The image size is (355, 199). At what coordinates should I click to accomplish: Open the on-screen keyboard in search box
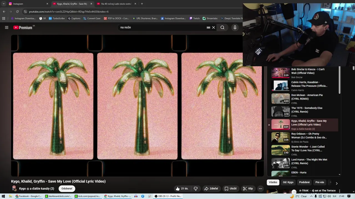pyautogui.click(x=208, y=27)
